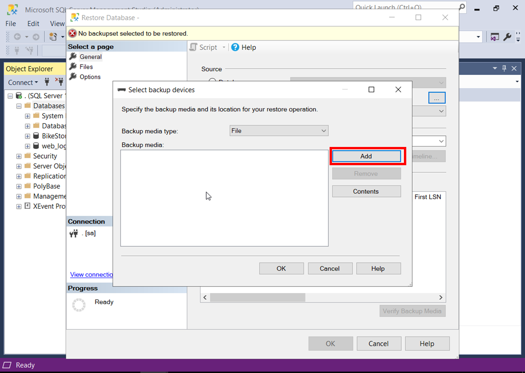Click the First LSN column header

click(x=428, y=197)
